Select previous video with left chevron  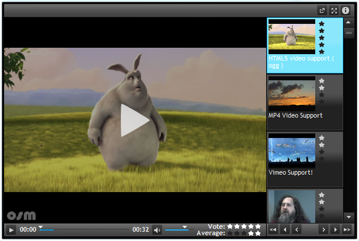[x=297, y=229]
